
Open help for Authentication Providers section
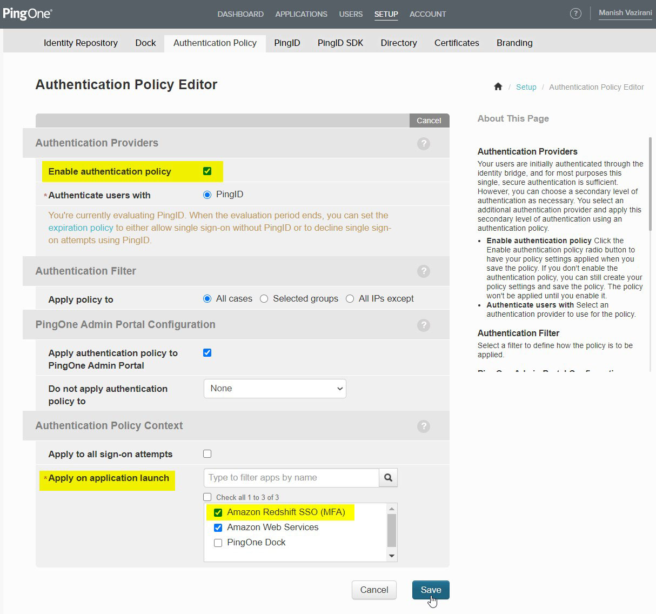tap(424, 144)
